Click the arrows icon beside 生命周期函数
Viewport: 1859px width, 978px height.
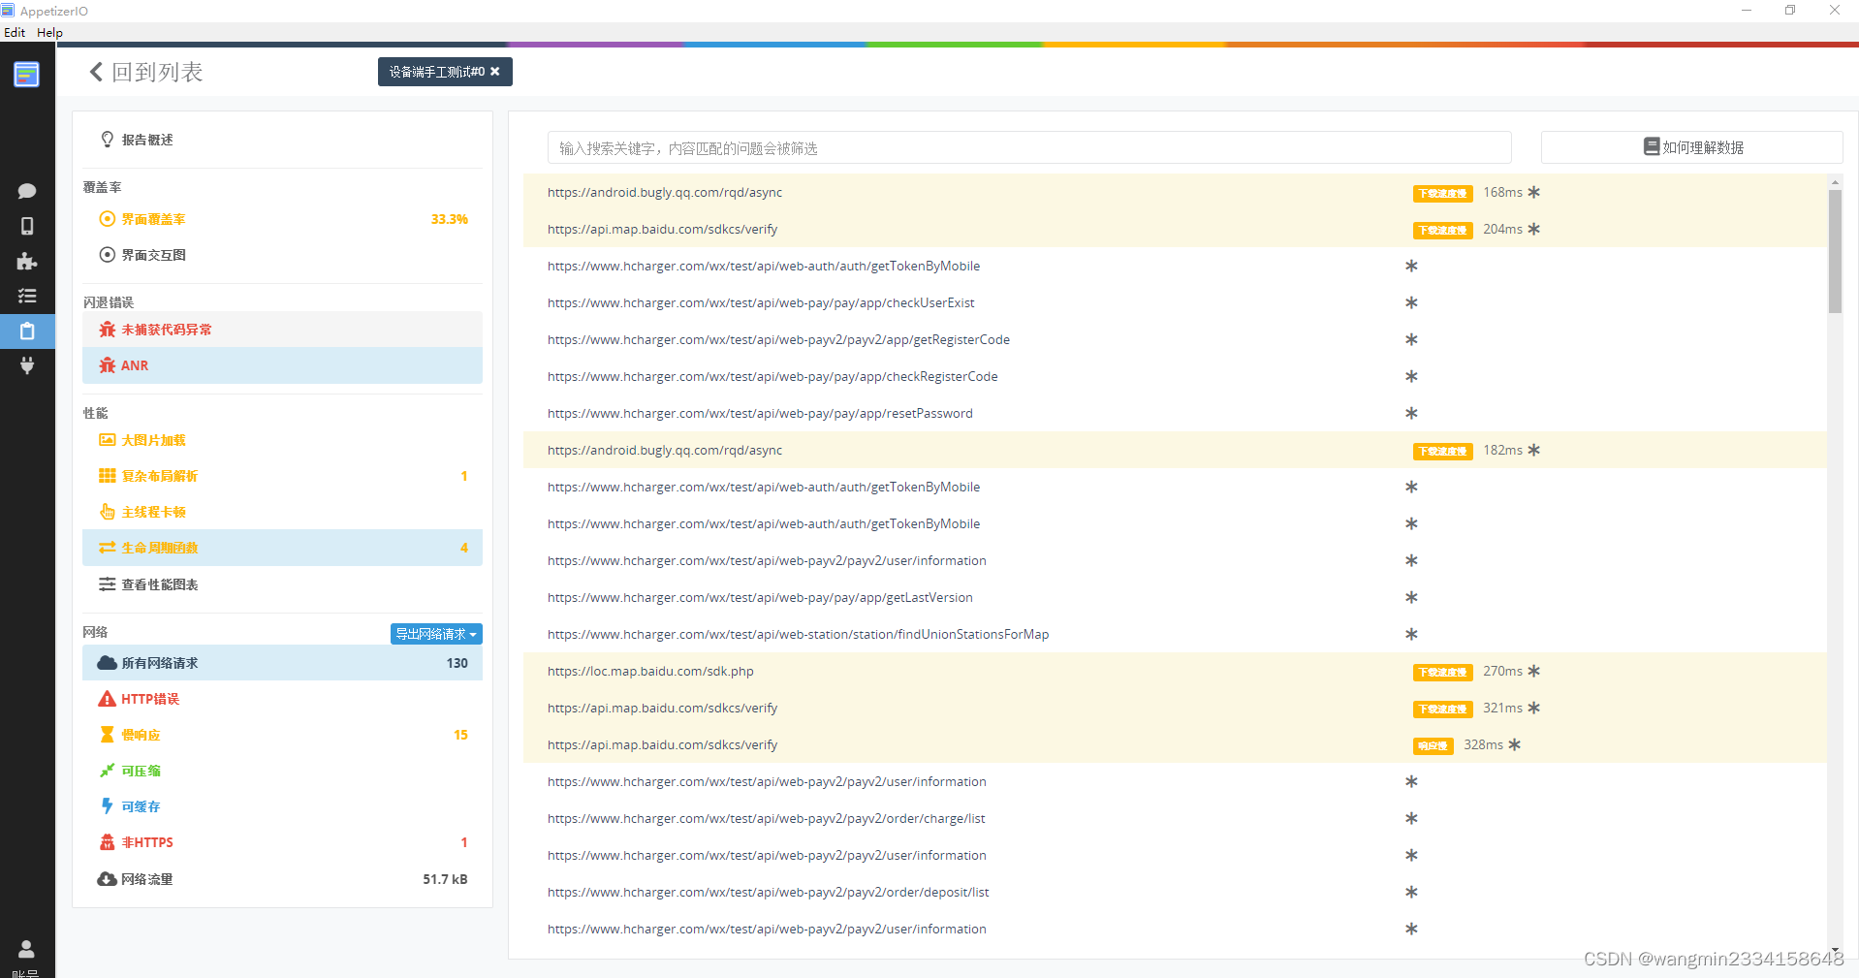coord(108,548)
